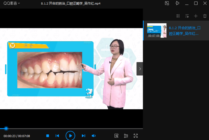This screenshot has height=140, width=209.
Task: Pin the player window on top
Action: point(177,3)
